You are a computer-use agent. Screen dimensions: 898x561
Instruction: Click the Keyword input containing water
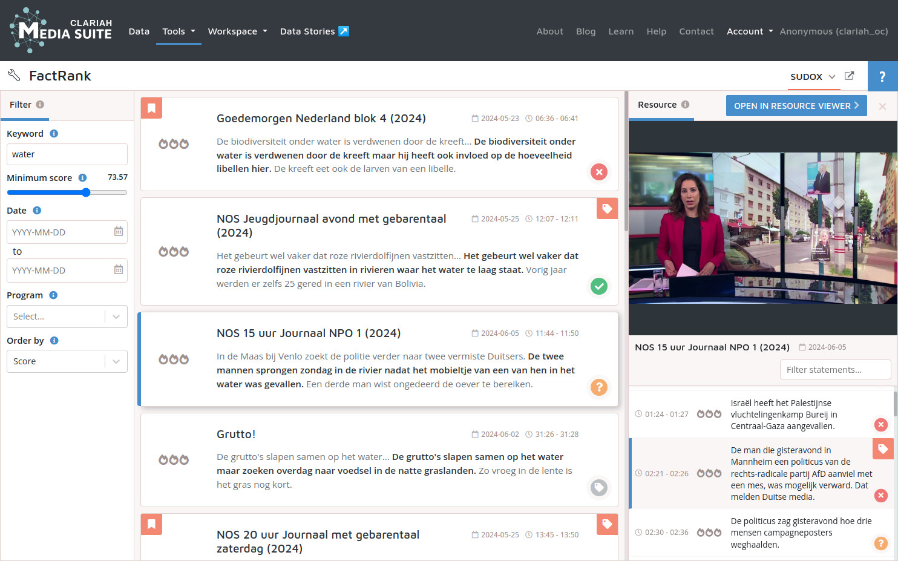pyautogui.click(x=67, y=154)
